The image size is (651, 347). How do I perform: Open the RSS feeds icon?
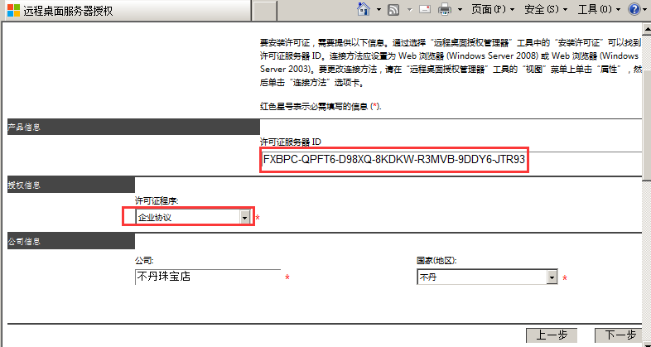[393, 10]
